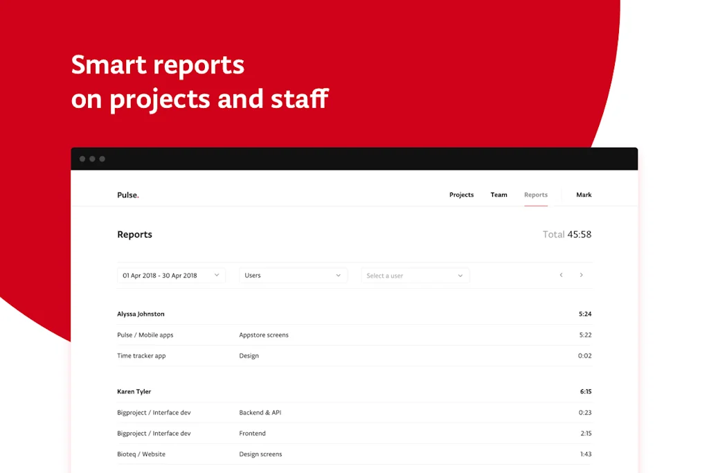This screenshot has height=473, width=709.
Task: Expand the Users filter dropdown
Action: (293, 276)
